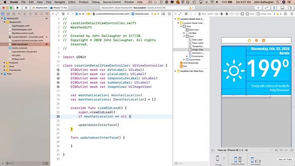This screenshot has width=295, height=166.
Task: Open the Symbol navigator tab
Action: (14, 14)
